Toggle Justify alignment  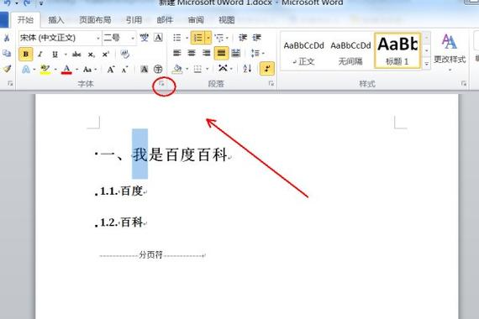click(x=221, y=53)
